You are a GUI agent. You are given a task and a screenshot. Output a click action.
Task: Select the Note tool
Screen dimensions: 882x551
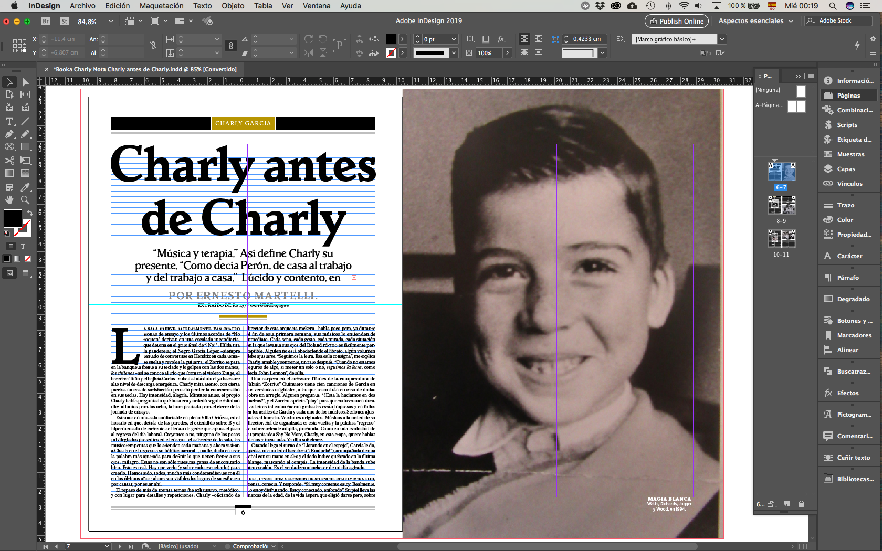(x=9, y=187)
